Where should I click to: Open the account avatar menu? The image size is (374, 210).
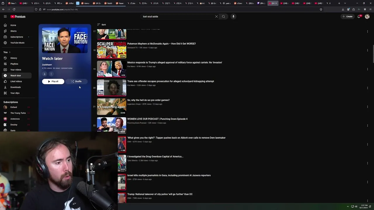coord(367,17)
